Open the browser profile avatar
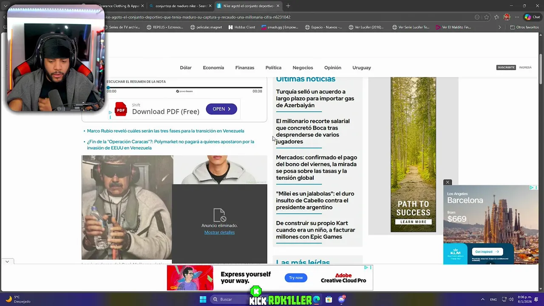The height and width of the screenshot is (306, 544). coord(507,17)
